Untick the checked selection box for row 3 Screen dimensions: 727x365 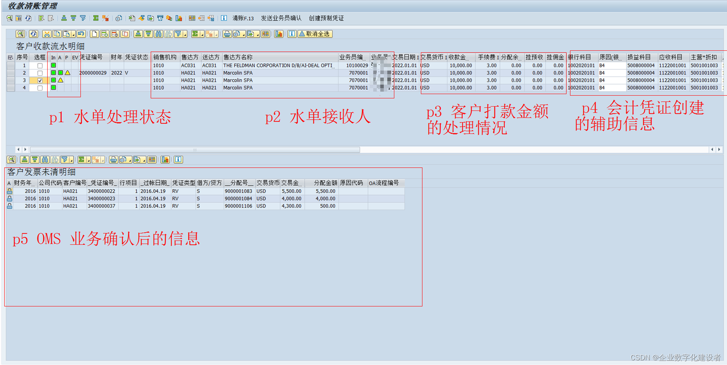coord(40,80)
